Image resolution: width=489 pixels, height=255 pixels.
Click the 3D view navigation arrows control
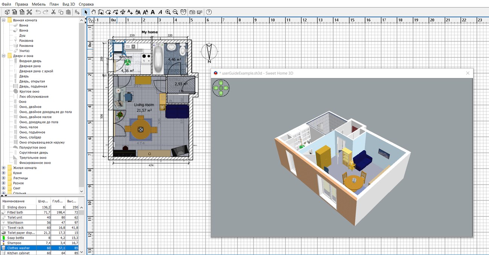click(221, 88)
